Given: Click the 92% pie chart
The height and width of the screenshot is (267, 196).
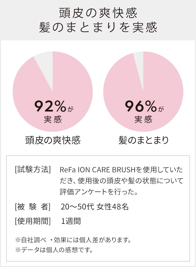Looking at the screenshot, I should (53, 92).
